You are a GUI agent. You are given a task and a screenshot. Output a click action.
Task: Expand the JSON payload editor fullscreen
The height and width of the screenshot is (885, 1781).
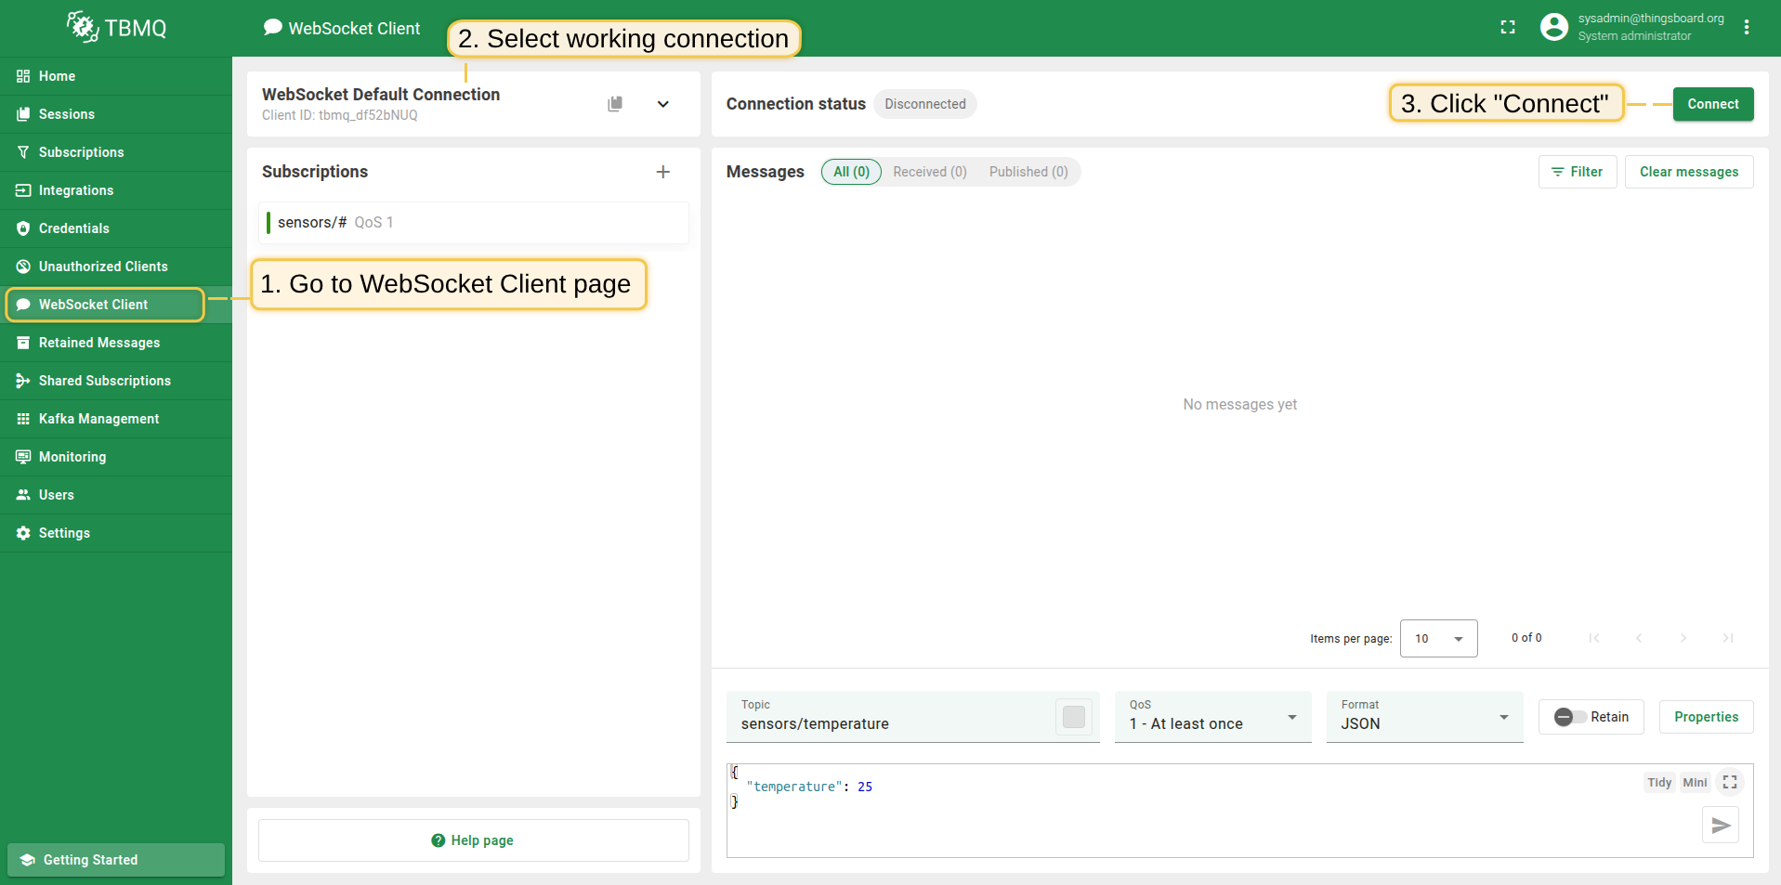point(1730,783)
